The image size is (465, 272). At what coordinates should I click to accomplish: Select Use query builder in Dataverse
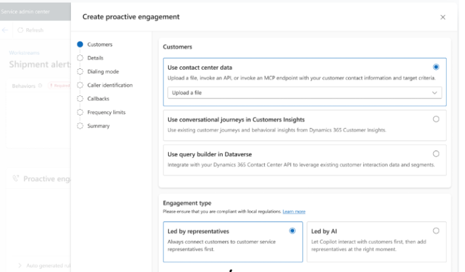(x=436, y=154)
